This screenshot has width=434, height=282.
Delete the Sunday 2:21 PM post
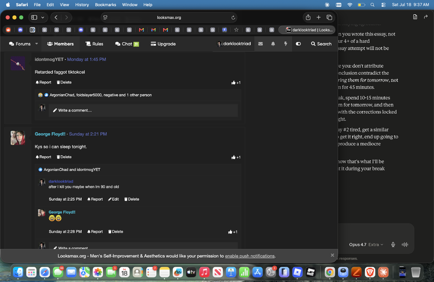tap(64, 157)
